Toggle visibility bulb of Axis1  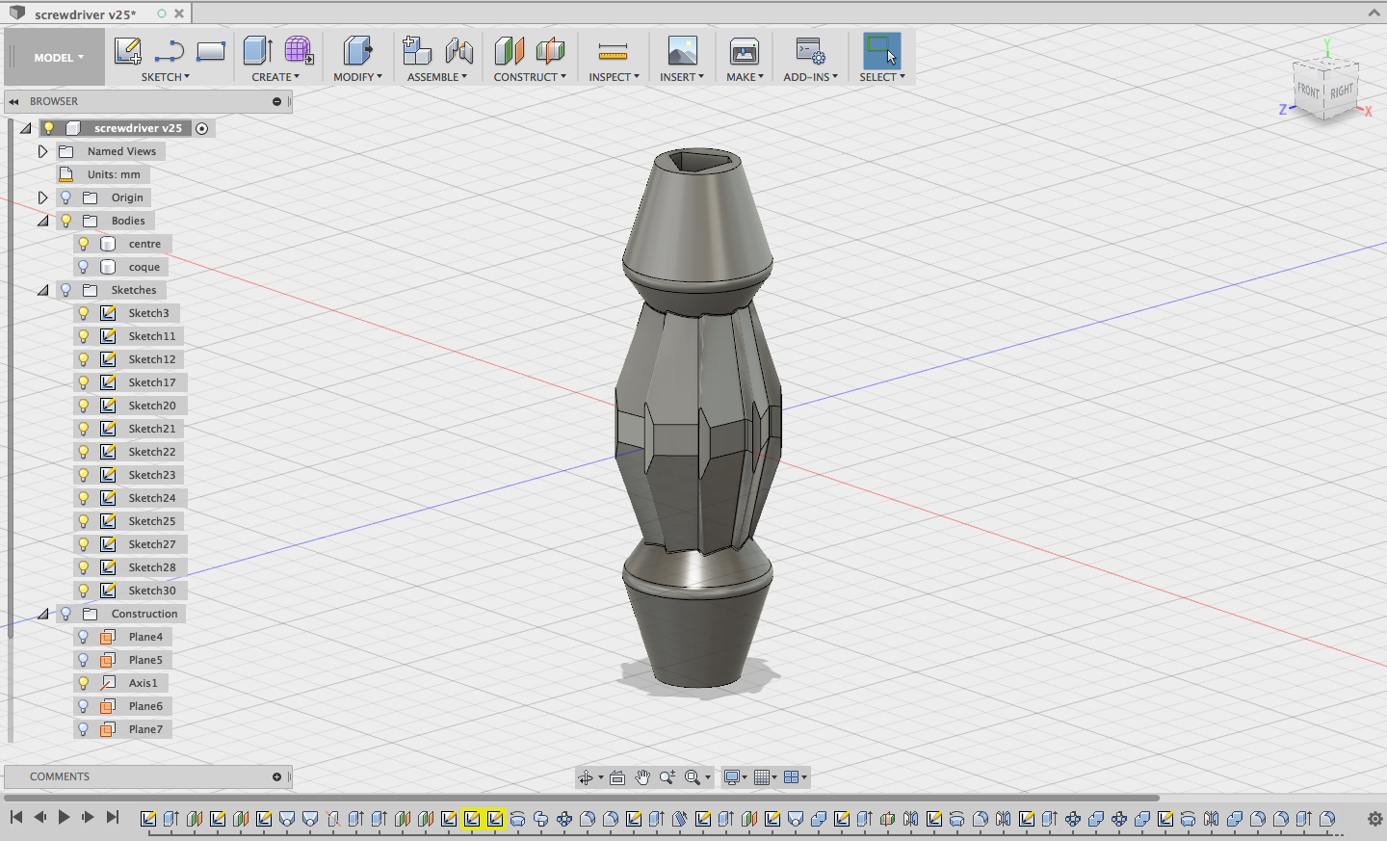click(83, 683)
